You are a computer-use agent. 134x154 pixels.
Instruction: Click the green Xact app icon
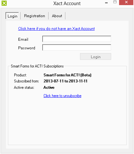(x=4, y=3)
